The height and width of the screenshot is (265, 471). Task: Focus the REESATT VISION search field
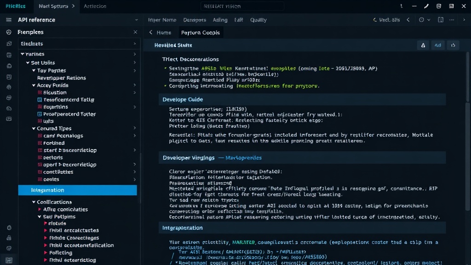(x=242, y=6)
